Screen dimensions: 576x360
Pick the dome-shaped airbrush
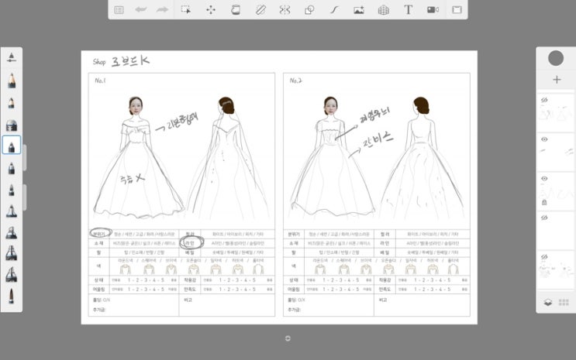[x=12, y=125]
